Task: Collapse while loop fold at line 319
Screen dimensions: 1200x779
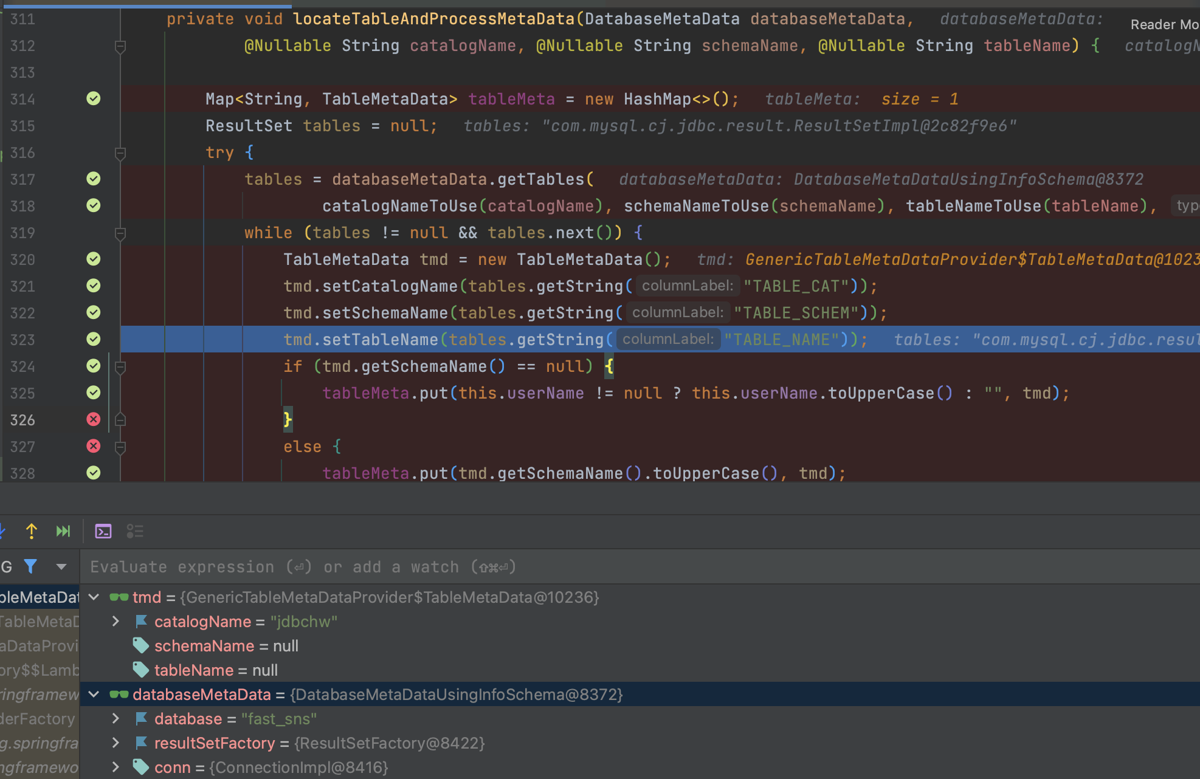Action: pyautogui.click(x=120, y=233)
